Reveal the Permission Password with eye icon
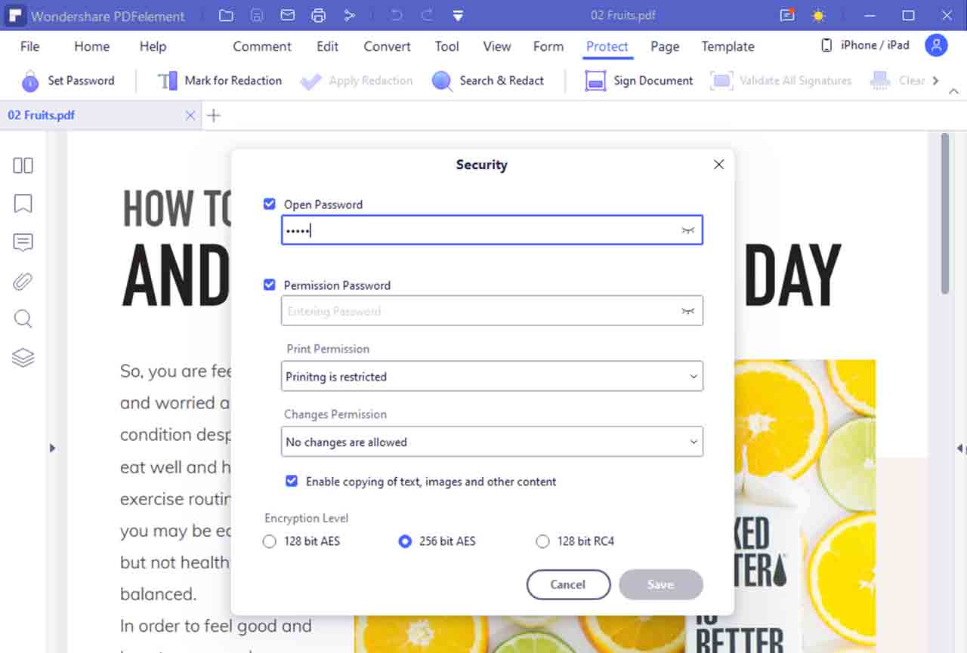 click(687, 311)
